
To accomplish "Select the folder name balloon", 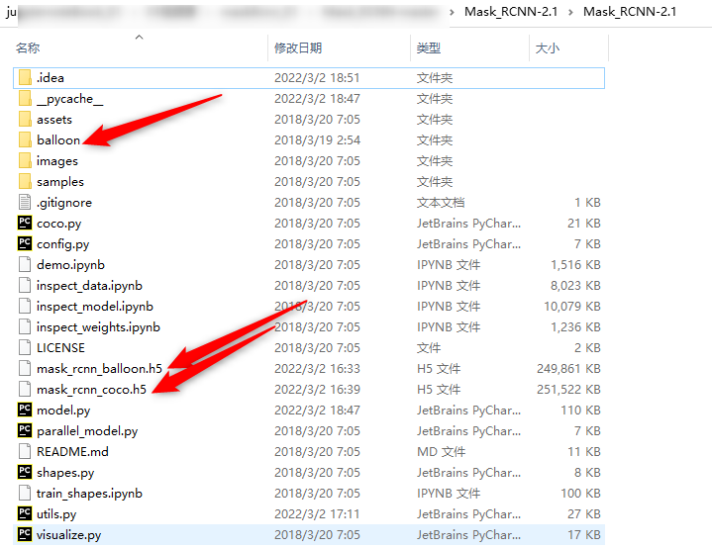I will tap(58, 140).
